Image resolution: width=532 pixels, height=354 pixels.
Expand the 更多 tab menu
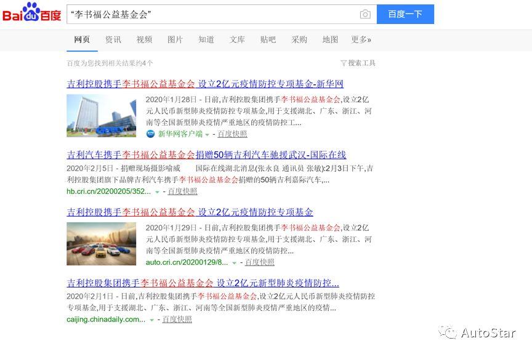[x=361, y=39]
